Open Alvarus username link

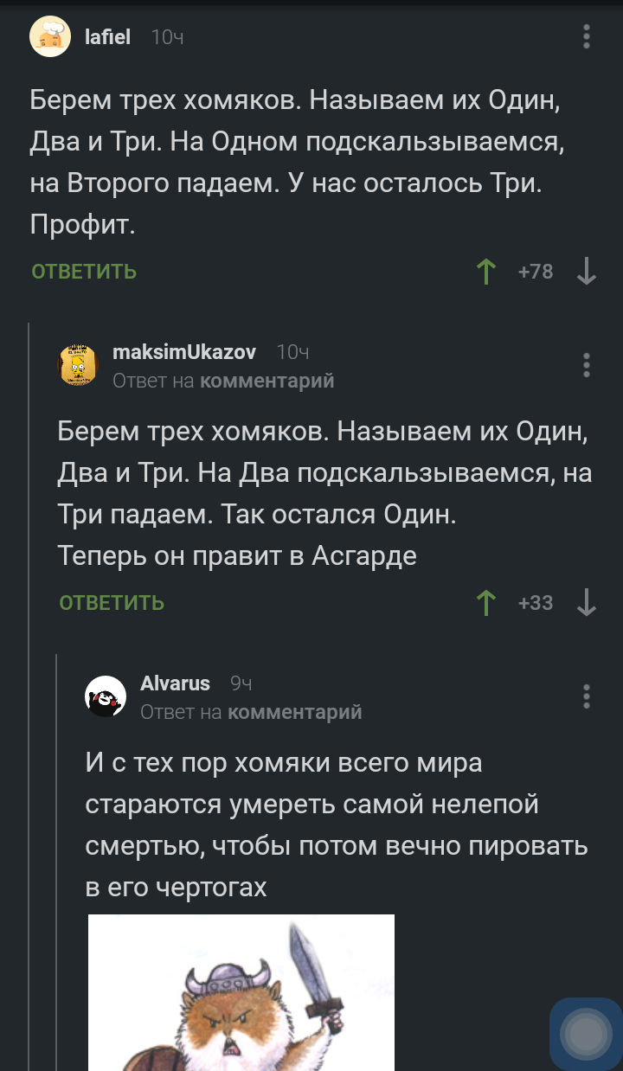(x=175, y=683)
